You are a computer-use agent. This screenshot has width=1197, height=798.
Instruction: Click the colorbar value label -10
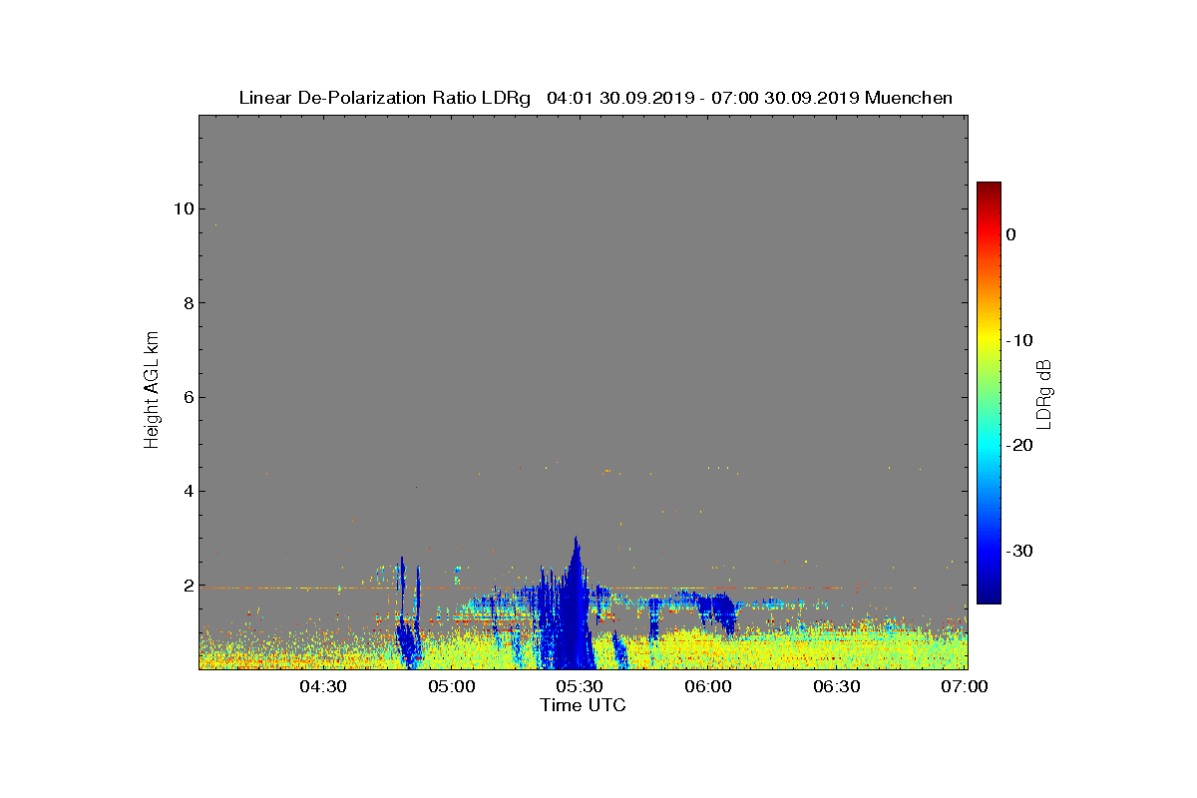coord(1018,340)
